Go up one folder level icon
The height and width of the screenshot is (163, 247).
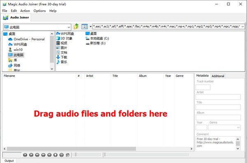tap(76, 27)
